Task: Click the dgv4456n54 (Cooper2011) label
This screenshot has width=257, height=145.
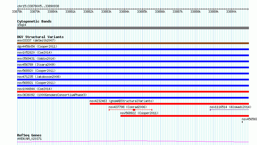Action: [37, 46]
